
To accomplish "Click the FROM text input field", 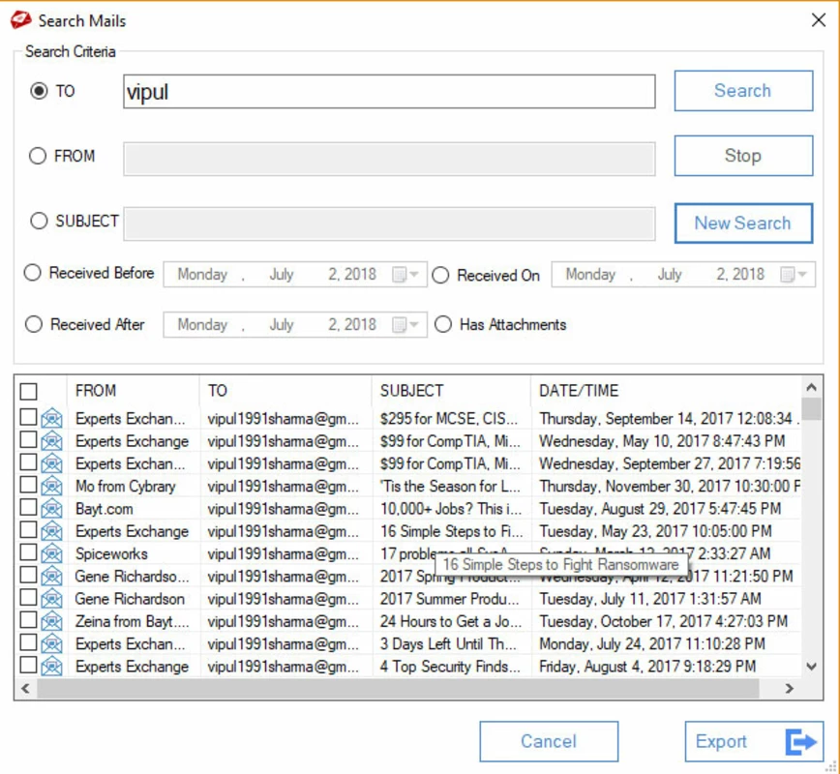I will [389, 159].
